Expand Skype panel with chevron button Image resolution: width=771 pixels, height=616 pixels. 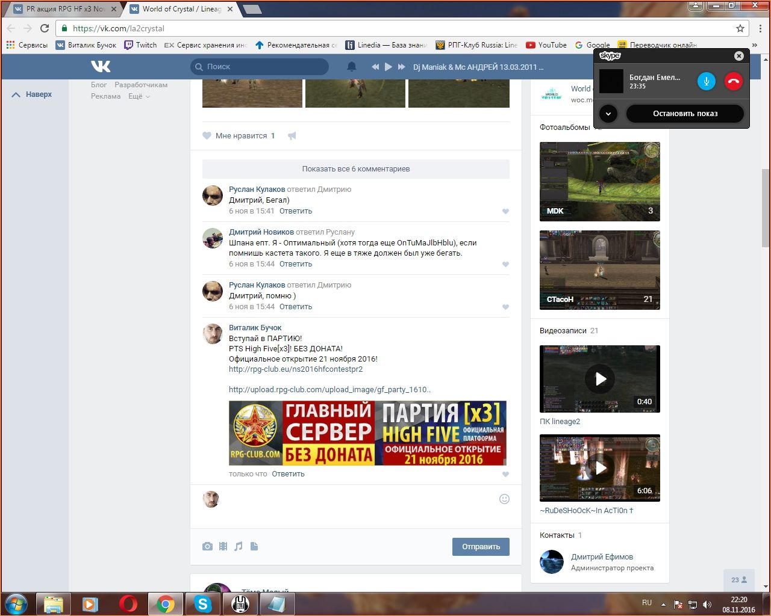pyautogui.click(x=608, y=114)
